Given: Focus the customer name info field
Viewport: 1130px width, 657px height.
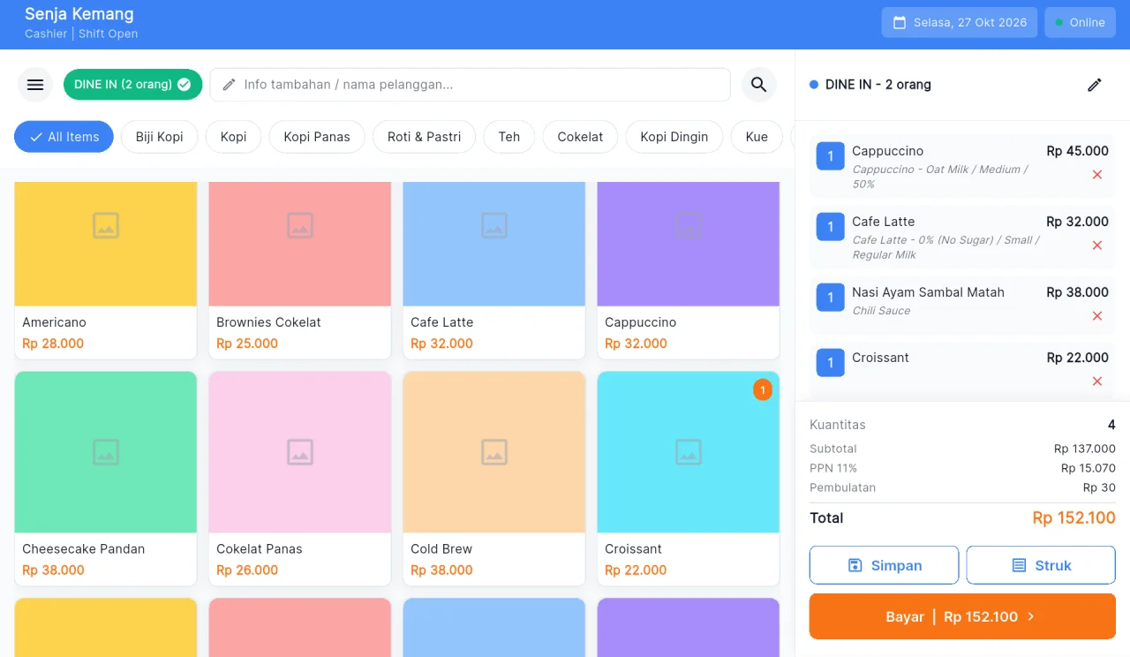Looking at the screenshot, I should (470, 85).
